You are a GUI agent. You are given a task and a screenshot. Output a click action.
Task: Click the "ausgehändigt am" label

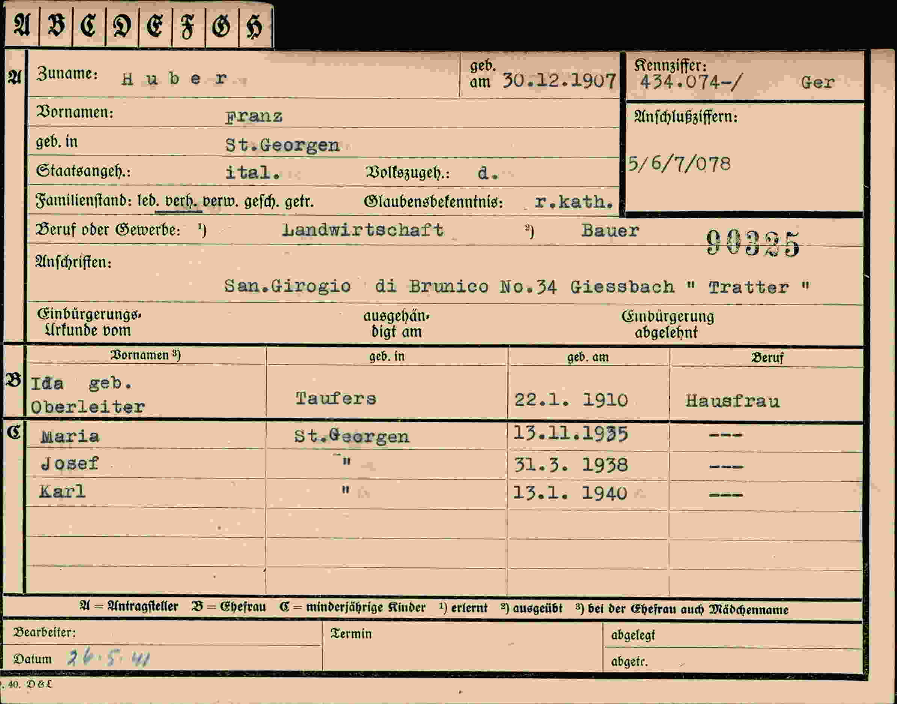click(x=397, y=323)
